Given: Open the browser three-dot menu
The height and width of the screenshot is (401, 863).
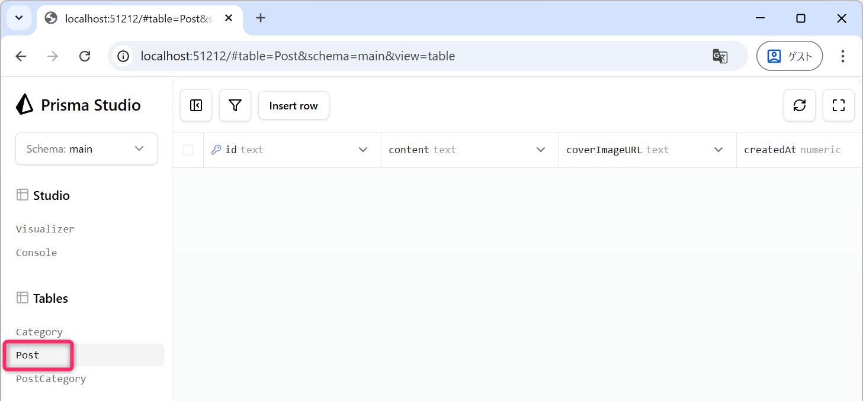Looking at the screenshot, I should coord(842,56).
